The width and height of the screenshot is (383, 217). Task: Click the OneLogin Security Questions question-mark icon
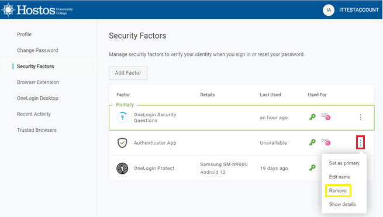[x=122, y=118]
